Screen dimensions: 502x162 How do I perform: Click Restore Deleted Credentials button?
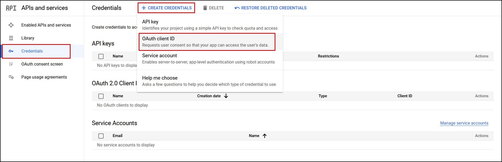[274, 8]
